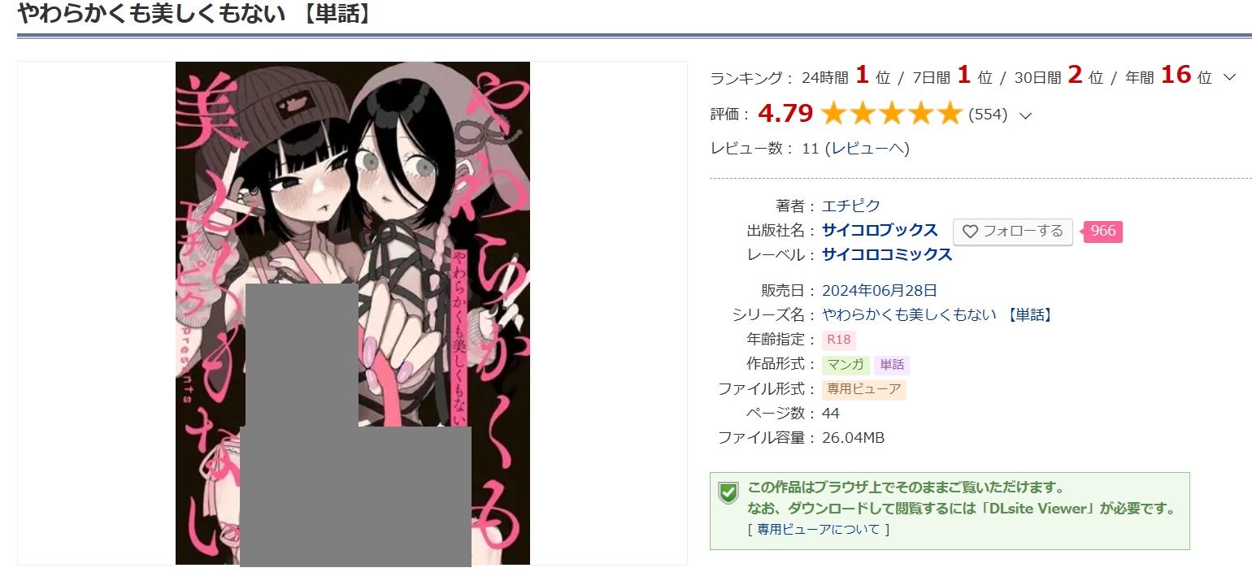This screenshot has width=1252, height=572.
Task: Click the heart icon in フォローする button
Action: [x=970, y=232]
